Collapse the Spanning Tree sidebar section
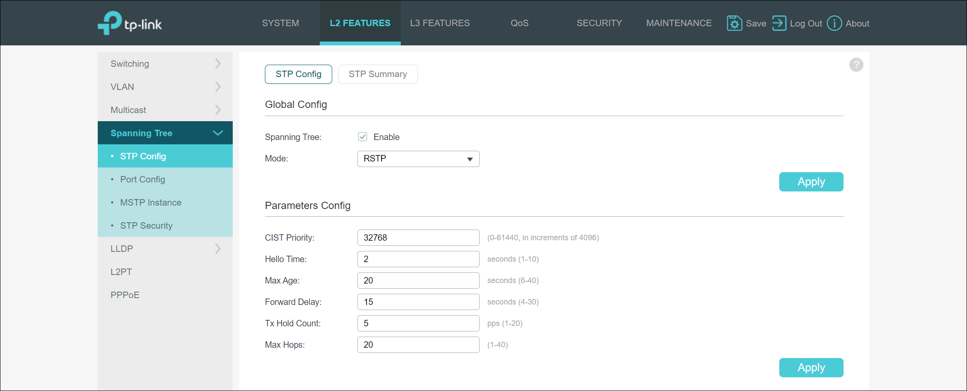 click(x=165, y=133)
